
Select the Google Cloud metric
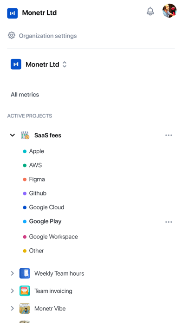46,207
